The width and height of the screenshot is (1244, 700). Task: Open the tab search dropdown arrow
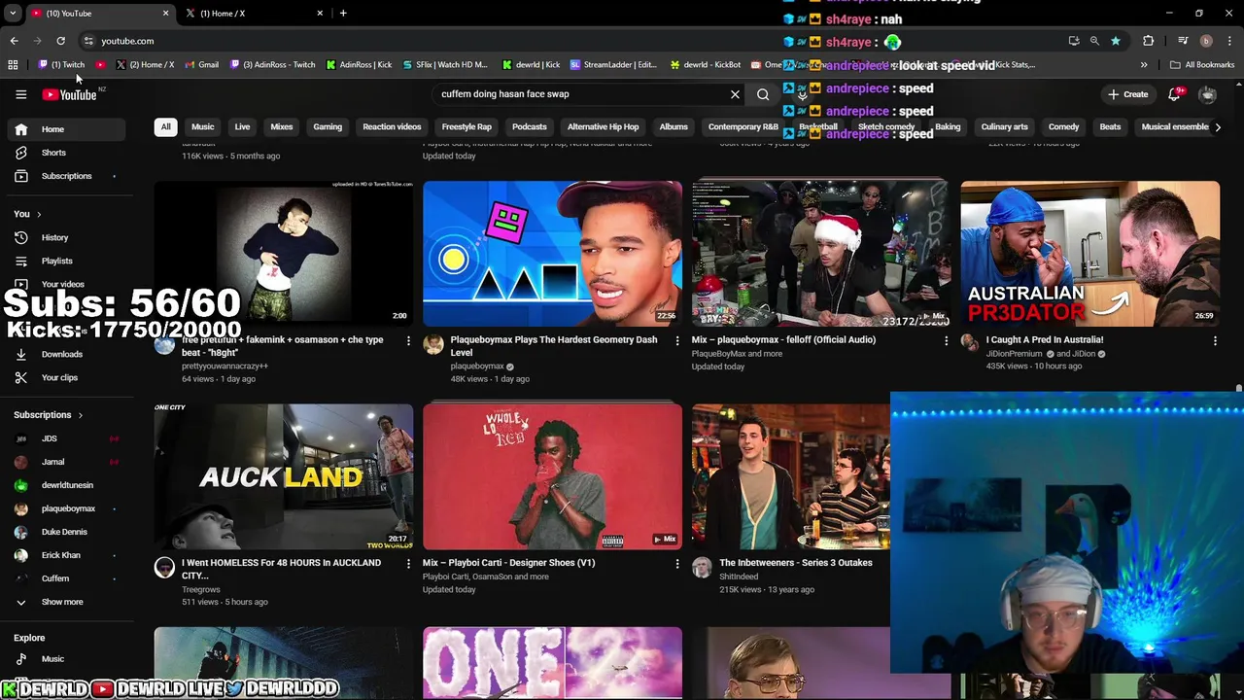point(13,14)
